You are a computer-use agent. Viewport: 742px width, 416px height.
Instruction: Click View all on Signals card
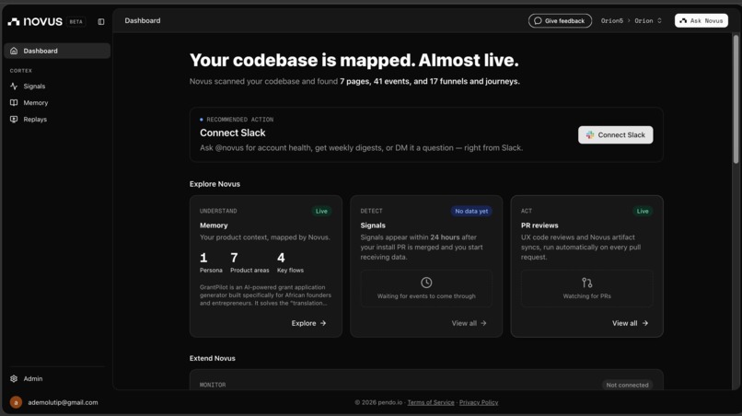(x=469, y=323)
